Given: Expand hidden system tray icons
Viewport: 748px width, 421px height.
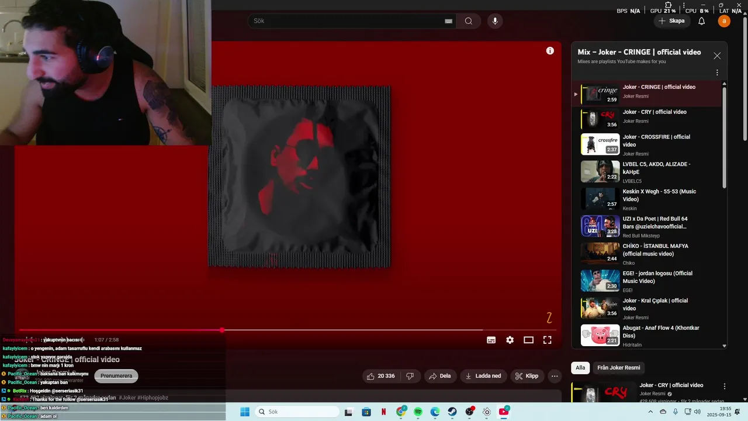Looking at the screenshot, I should pos(650,412).
